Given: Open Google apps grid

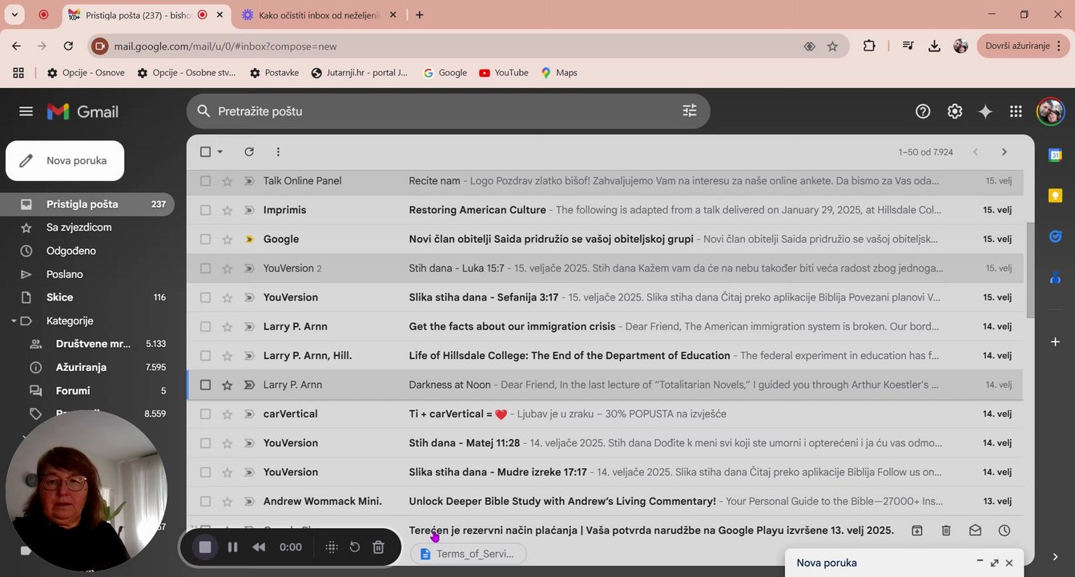Looking at the screenshot, I should (1016, 111).
